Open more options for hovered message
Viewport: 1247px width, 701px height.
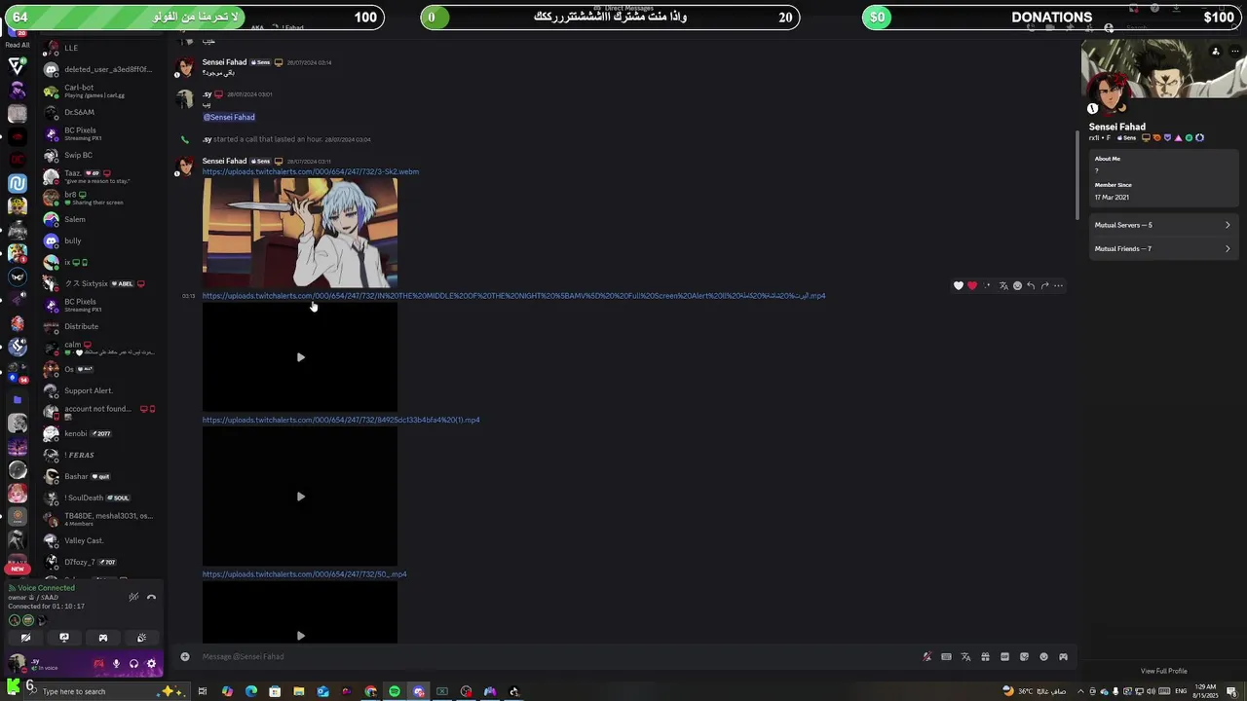pyautogui.click(x=1059, y=286)
